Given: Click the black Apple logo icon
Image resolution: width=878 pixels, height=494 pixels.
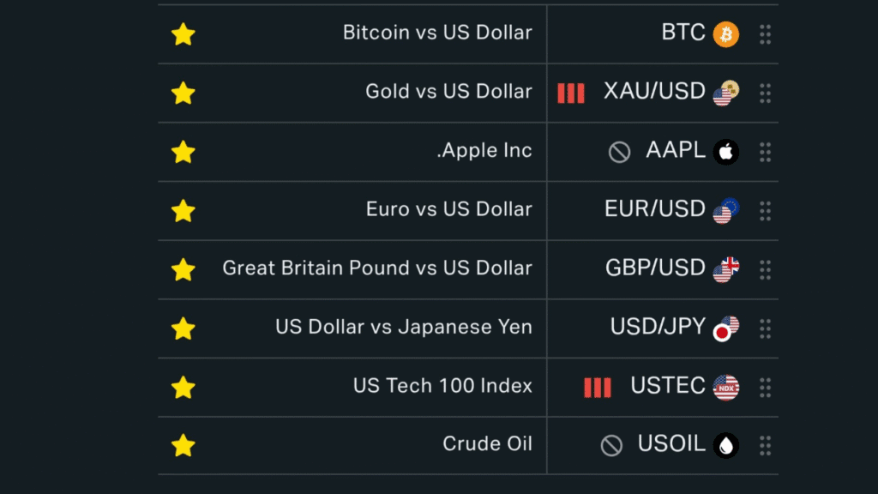Looking at the screenshot, I should coord(725,152).
